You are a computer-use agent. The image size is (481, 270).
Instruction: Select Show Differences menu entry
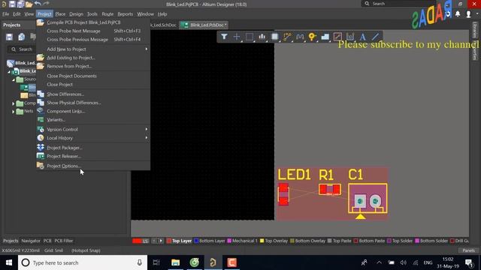click(x=93, y=94)
